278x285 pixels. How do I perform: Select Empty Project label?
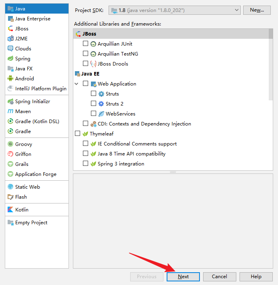pos(31,223)
